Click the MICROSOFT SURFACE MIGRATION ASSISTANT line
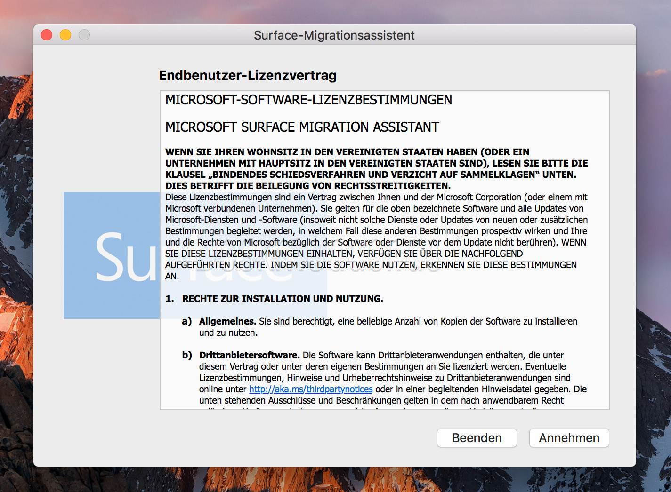The height and width of the screenshot is (492, 671). click(x=302, y=127)
